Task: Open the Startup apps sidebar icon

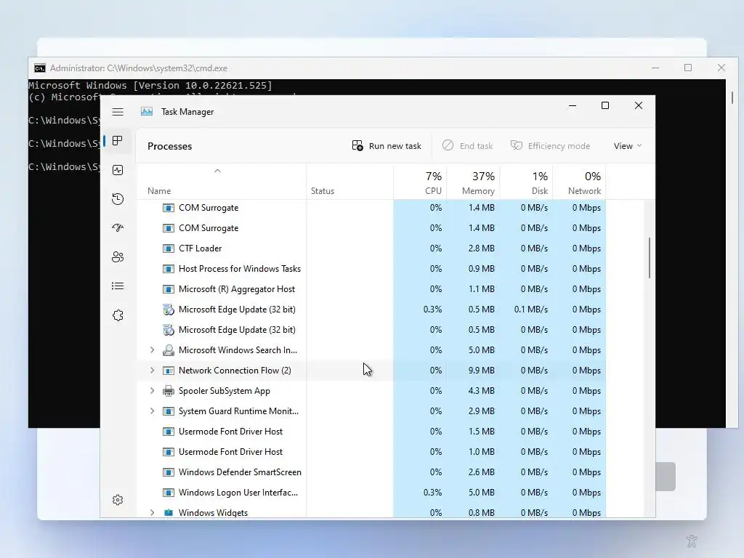Action: (x=118, y=227)
